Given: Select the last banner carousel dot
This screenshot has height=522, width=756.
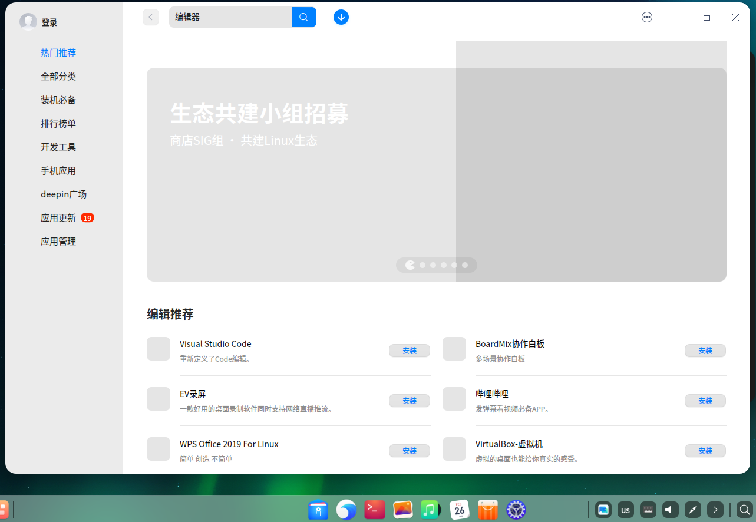Looking at the screenshot, I should [x=465, y=265].
